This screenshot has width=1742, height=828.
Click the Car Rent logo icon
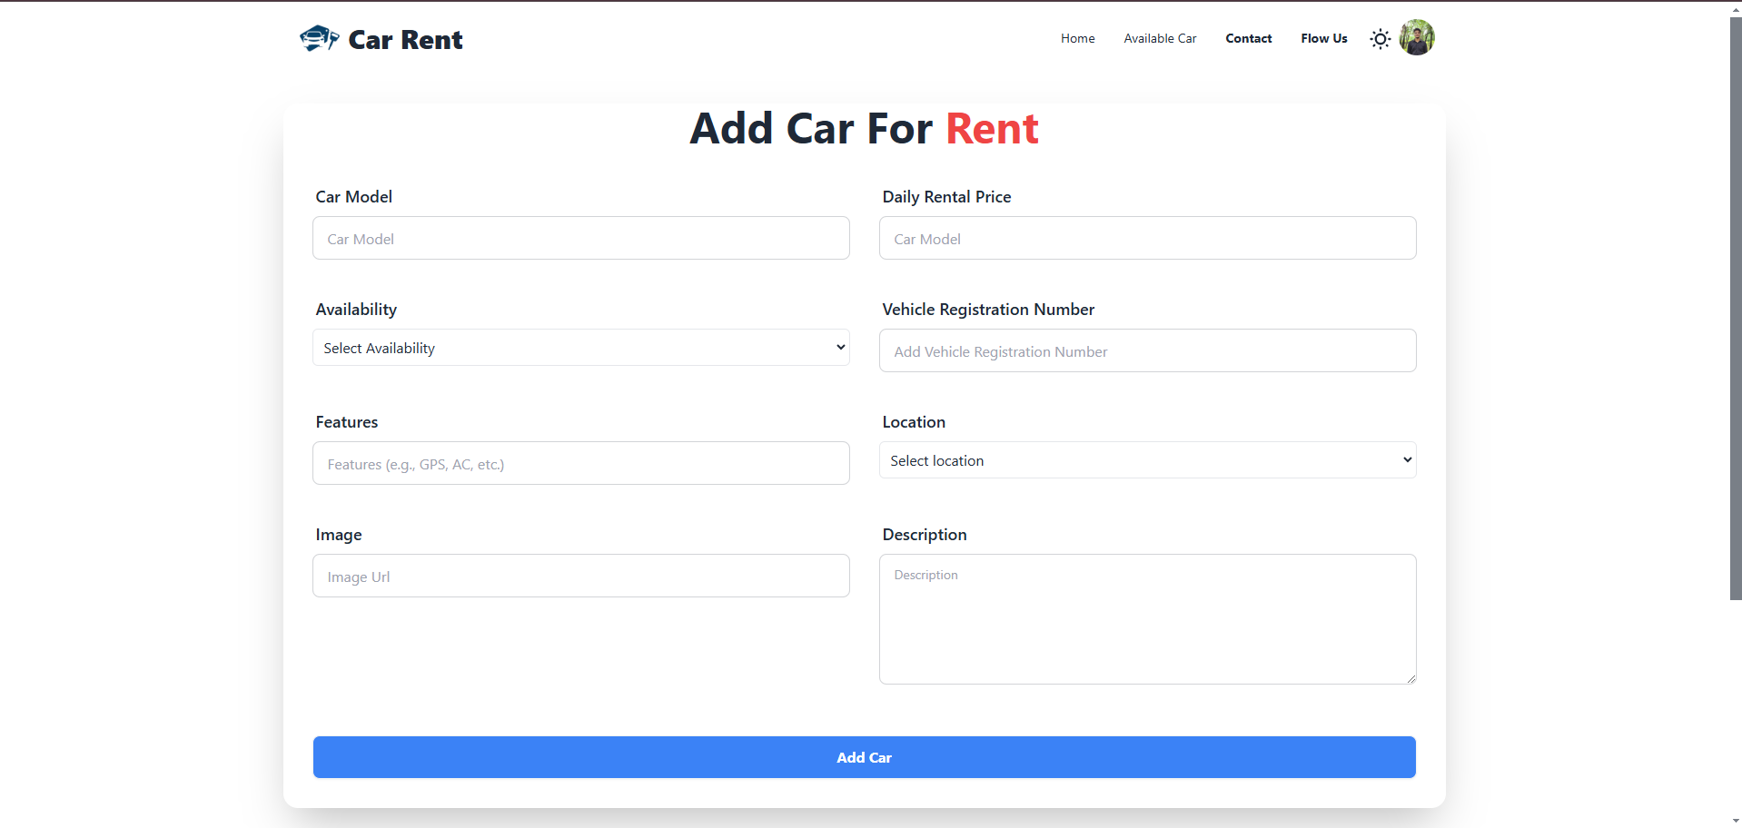pyautogui.click(x=319, y=38)
